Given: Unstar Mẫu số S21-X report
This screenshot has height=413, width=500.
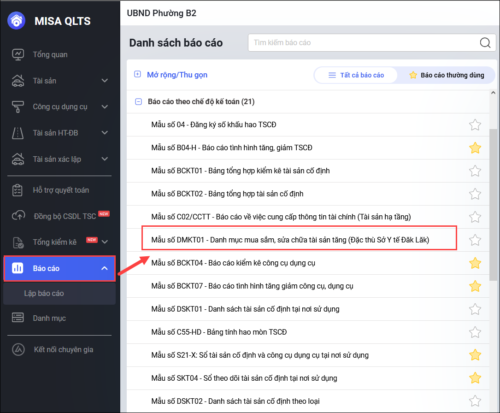Looking at the screenshot, I should [x=475, y=355].
